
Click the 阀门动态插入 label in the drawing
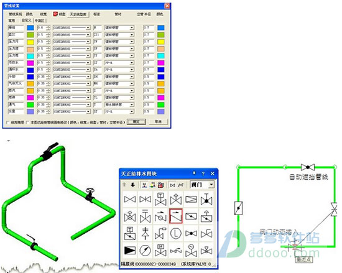coord(279,231)
